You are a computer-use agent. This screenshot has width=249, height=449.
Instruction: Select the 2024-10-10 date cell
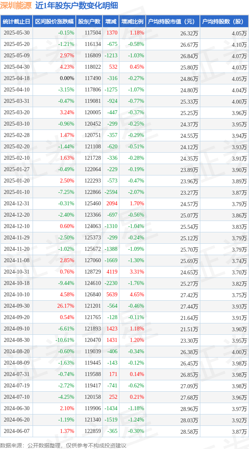click(16, 295)
